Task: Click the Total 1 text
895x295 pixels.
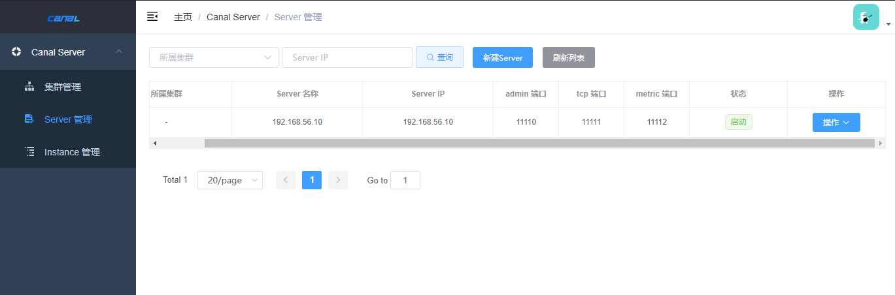Action: point(175,180)
